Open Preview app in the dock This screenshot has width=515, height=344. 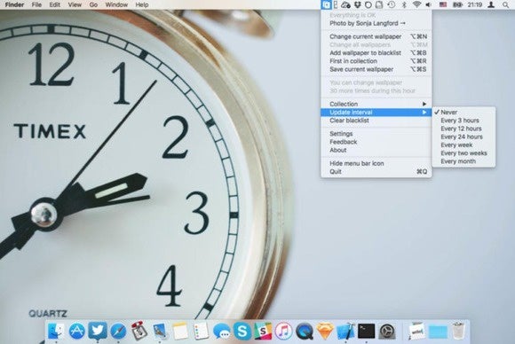160,331
